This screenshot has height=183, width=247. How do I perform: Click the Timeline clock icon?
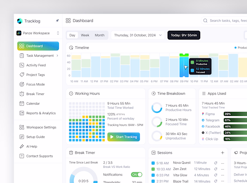pos(71,48)
